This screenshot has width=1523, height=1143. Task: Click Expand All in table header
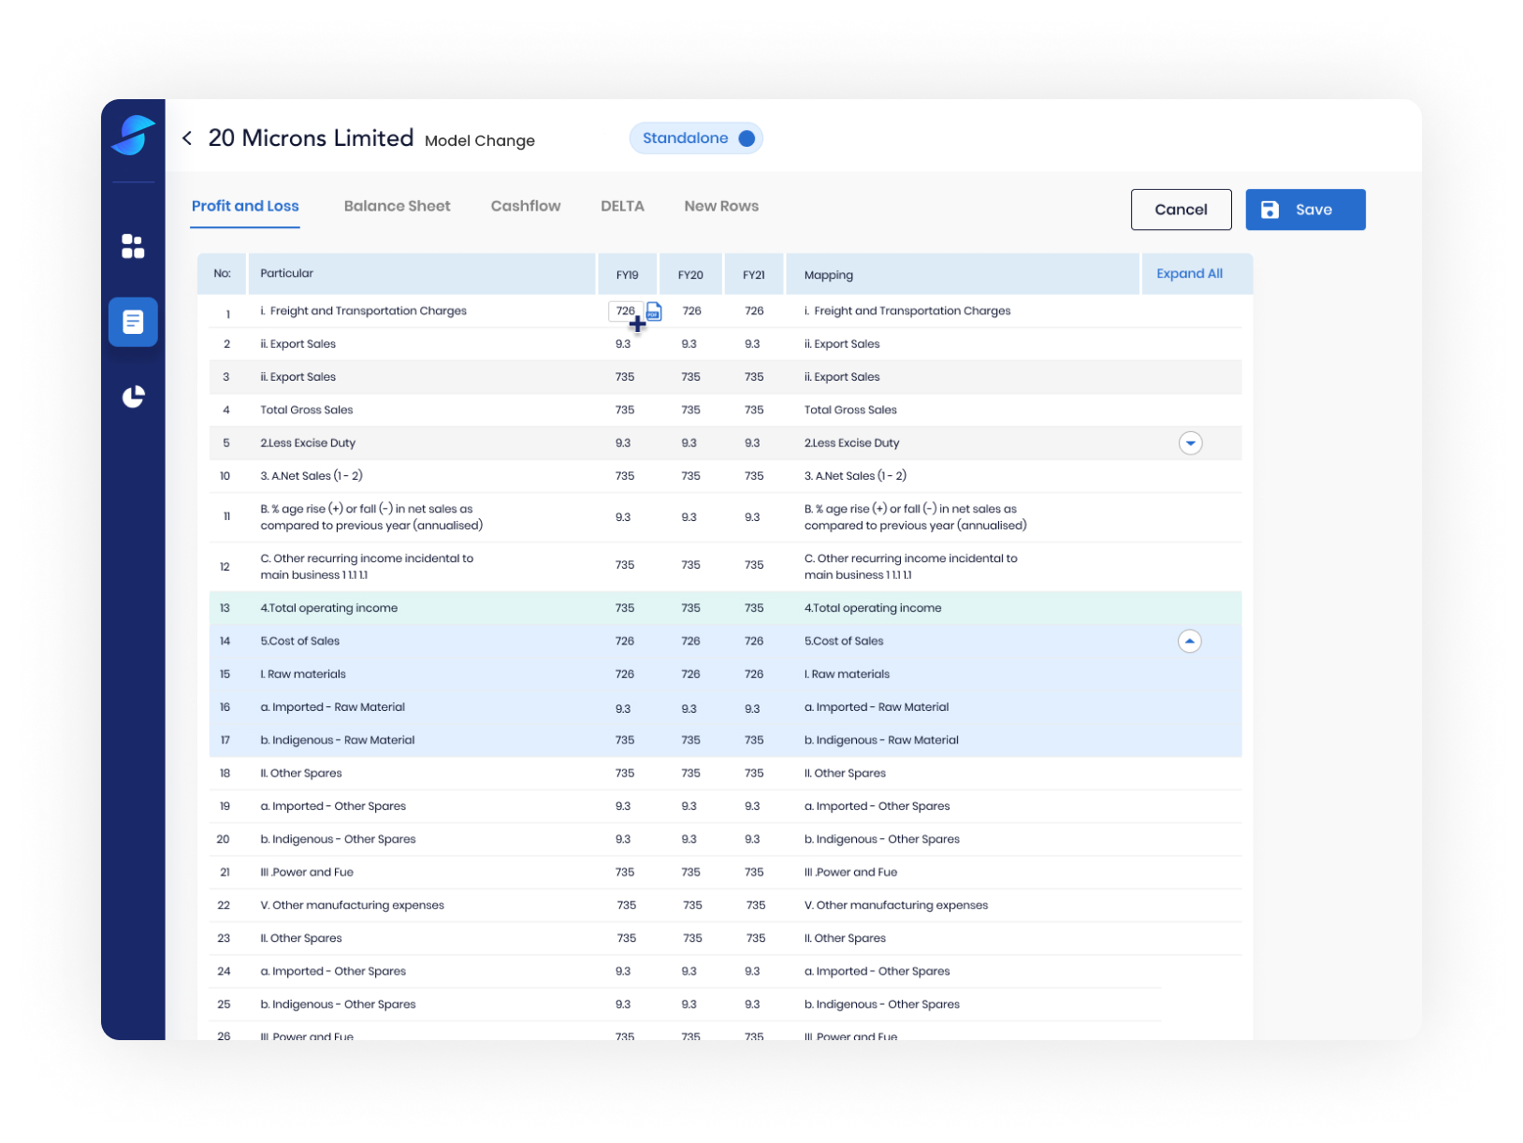(1189, 274)
